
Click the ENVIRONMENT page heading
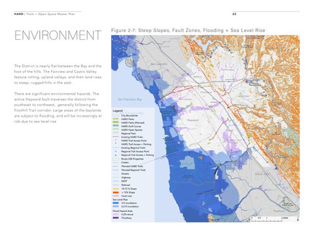click(58, 35)
